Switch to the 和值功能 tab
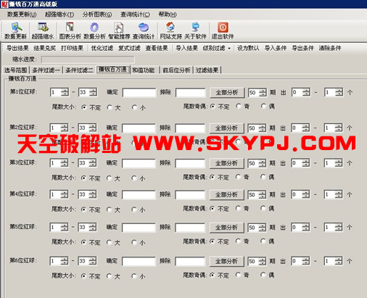 click(143, 70)
